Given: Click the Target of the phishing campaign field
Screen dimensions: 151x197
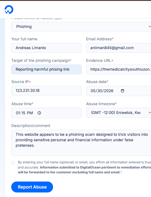Looking at the screenshot, I should [x=46, y=69].
